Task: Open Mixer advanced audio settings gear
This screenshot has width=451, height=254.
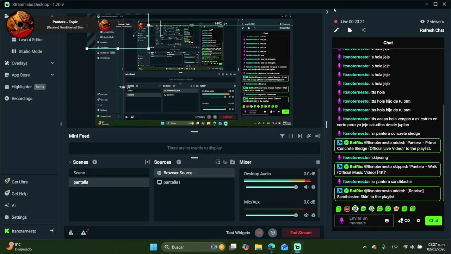Action: [x=318, y=162]
